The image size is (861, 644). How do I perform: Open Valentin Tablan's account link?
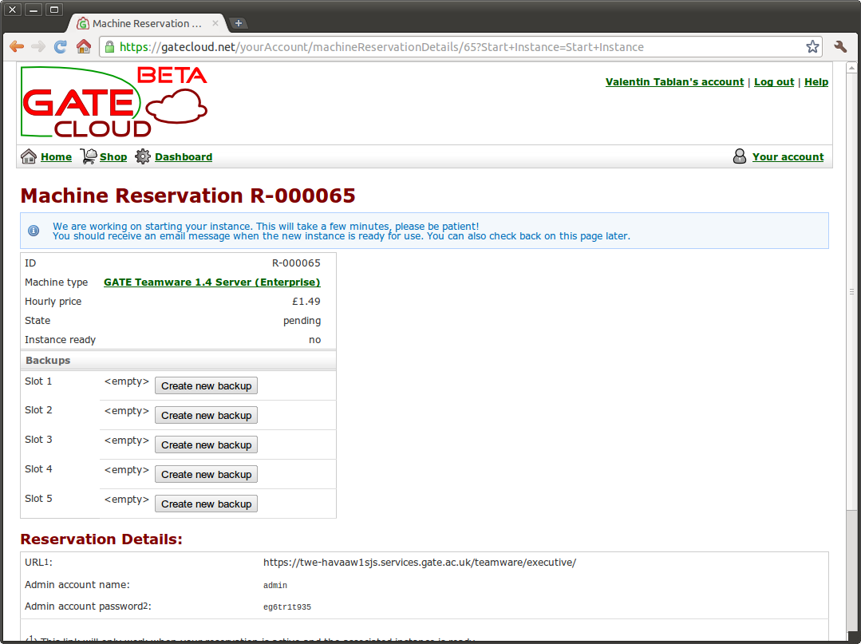coord(675,82)
